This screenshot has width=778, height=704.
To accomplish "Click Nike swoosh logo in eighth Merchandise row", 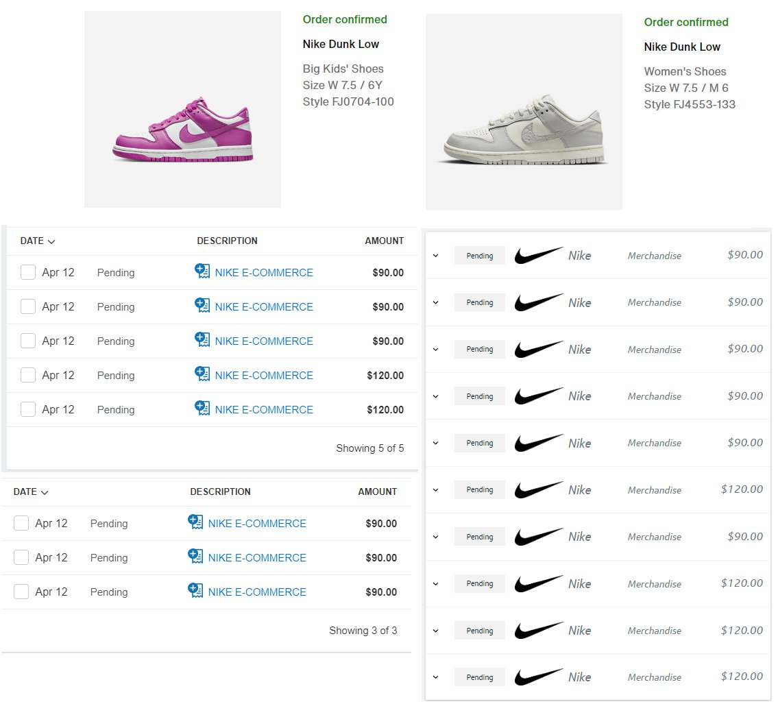I will click(x=539, y=583).
